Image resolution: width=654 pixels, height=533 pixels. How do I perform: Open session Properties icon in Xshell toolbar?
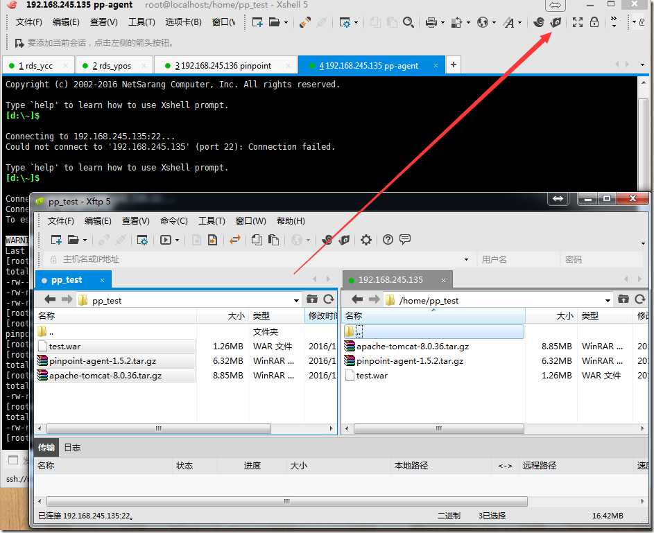click(x=345, y=22)
